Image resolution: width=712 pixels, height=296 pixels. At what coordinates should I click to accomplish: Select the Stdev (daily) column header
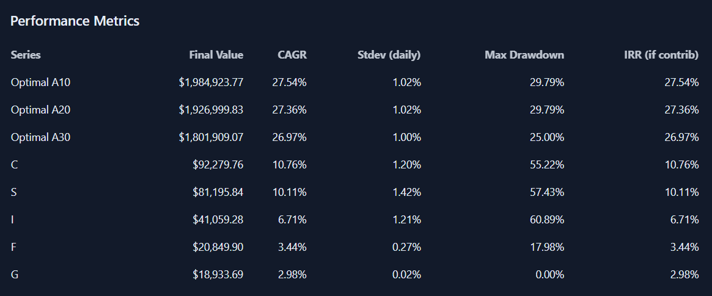click(389, 55)
